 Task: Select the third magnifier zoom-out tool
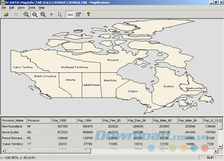click(x=43, y=14)
